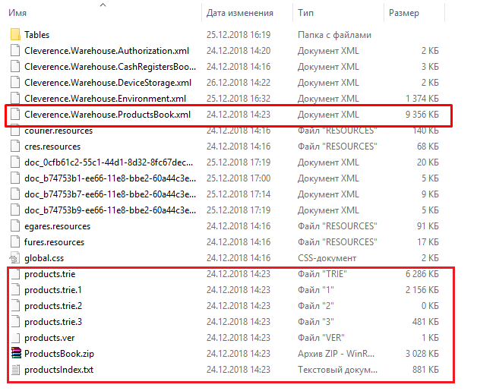Select the products.trie.3 file name
Image resolution: width=477 pixels, height=391 pixels.
point(53,322)
